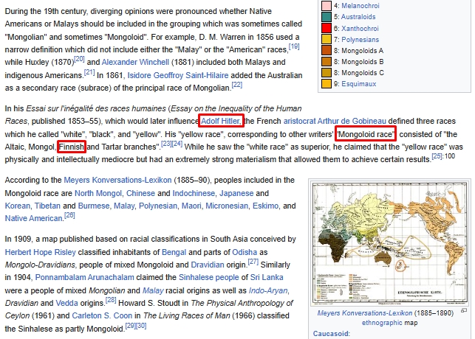Open the Sri Lanka link
Screen dimensions: 475x339
coord(267,277)
